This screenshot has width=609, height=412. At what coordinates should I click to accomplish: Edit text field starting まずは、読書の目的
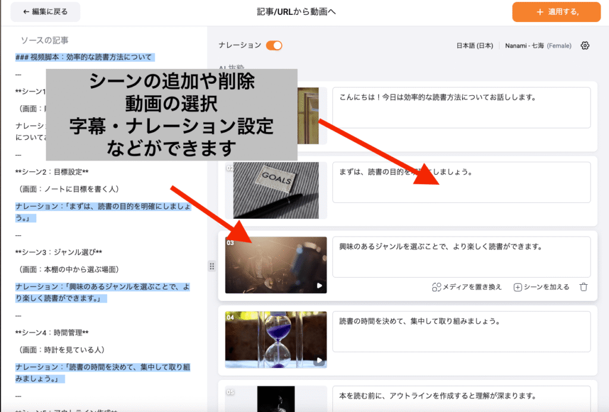(x=462, y=182)
